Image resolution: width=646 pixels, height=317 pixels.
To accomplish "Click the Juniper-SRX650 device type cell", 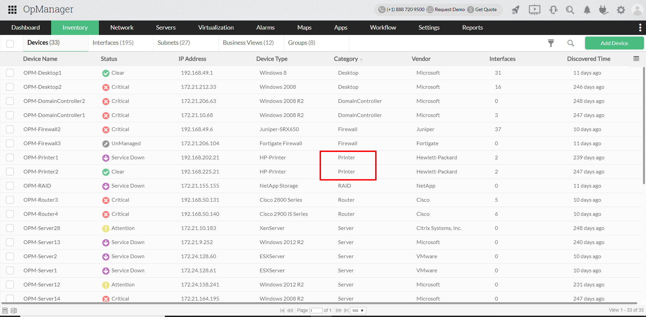I will (279, 129).
